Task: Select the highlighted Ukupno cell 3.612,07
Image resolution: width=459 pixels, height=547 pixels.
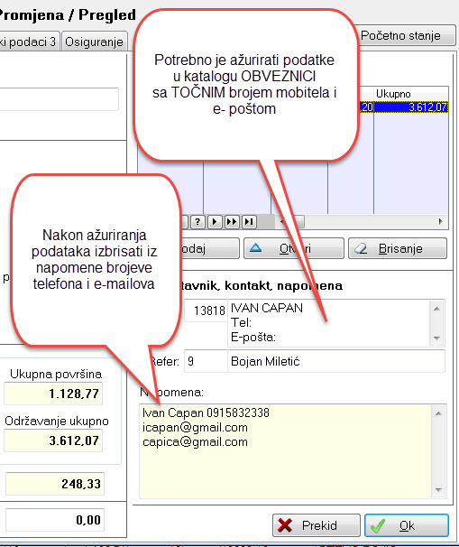Action: [x=411, y=107]
